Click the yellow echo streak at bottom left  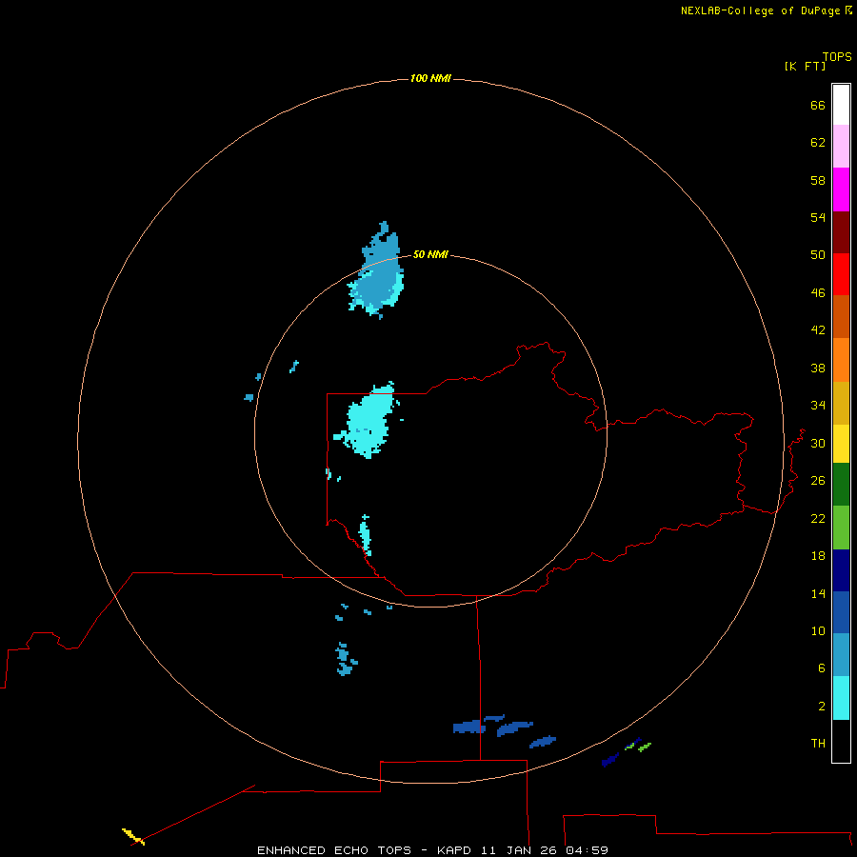133,837
